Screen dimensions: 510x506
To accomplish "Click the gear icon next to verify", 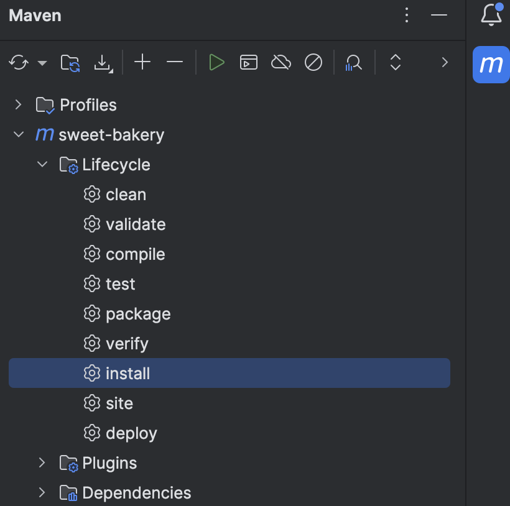I will point(92,344).
